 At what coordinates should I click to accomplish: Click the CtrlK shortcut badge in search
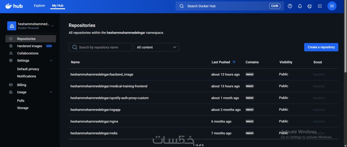pos(275,6)
